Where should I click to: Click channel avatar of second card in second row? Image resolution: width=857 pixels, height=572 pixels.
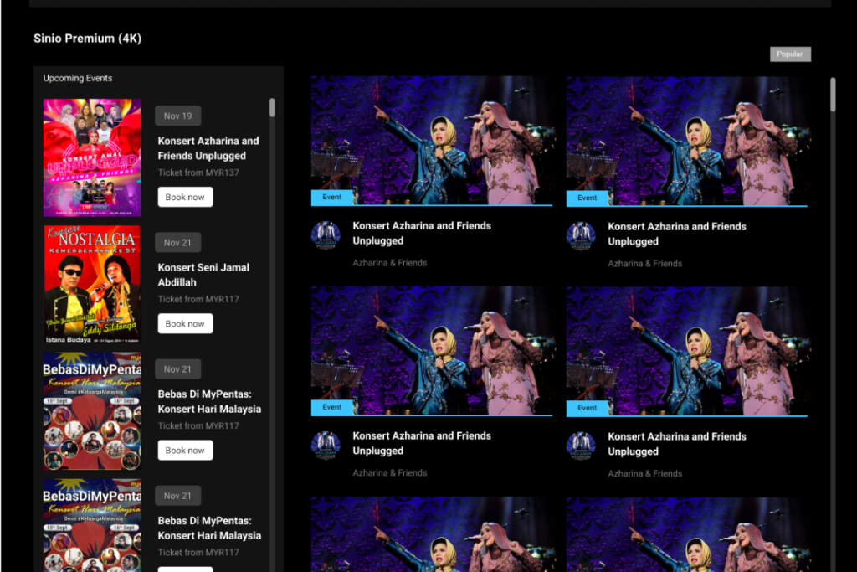pyautogui.click(x=581, y=446)
